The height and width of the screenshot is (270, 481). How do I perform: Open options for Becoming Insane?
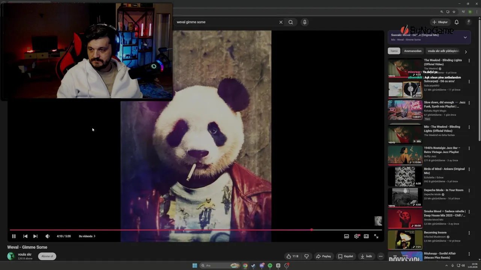click(469, 233)
